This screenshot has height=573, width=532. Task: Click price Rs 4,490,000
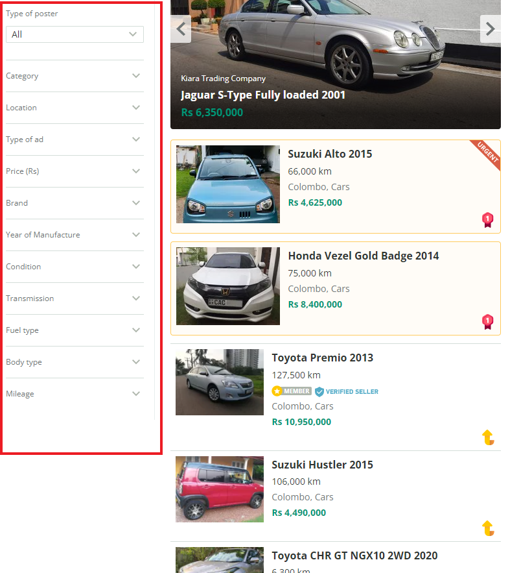click(x=299, y=513)
